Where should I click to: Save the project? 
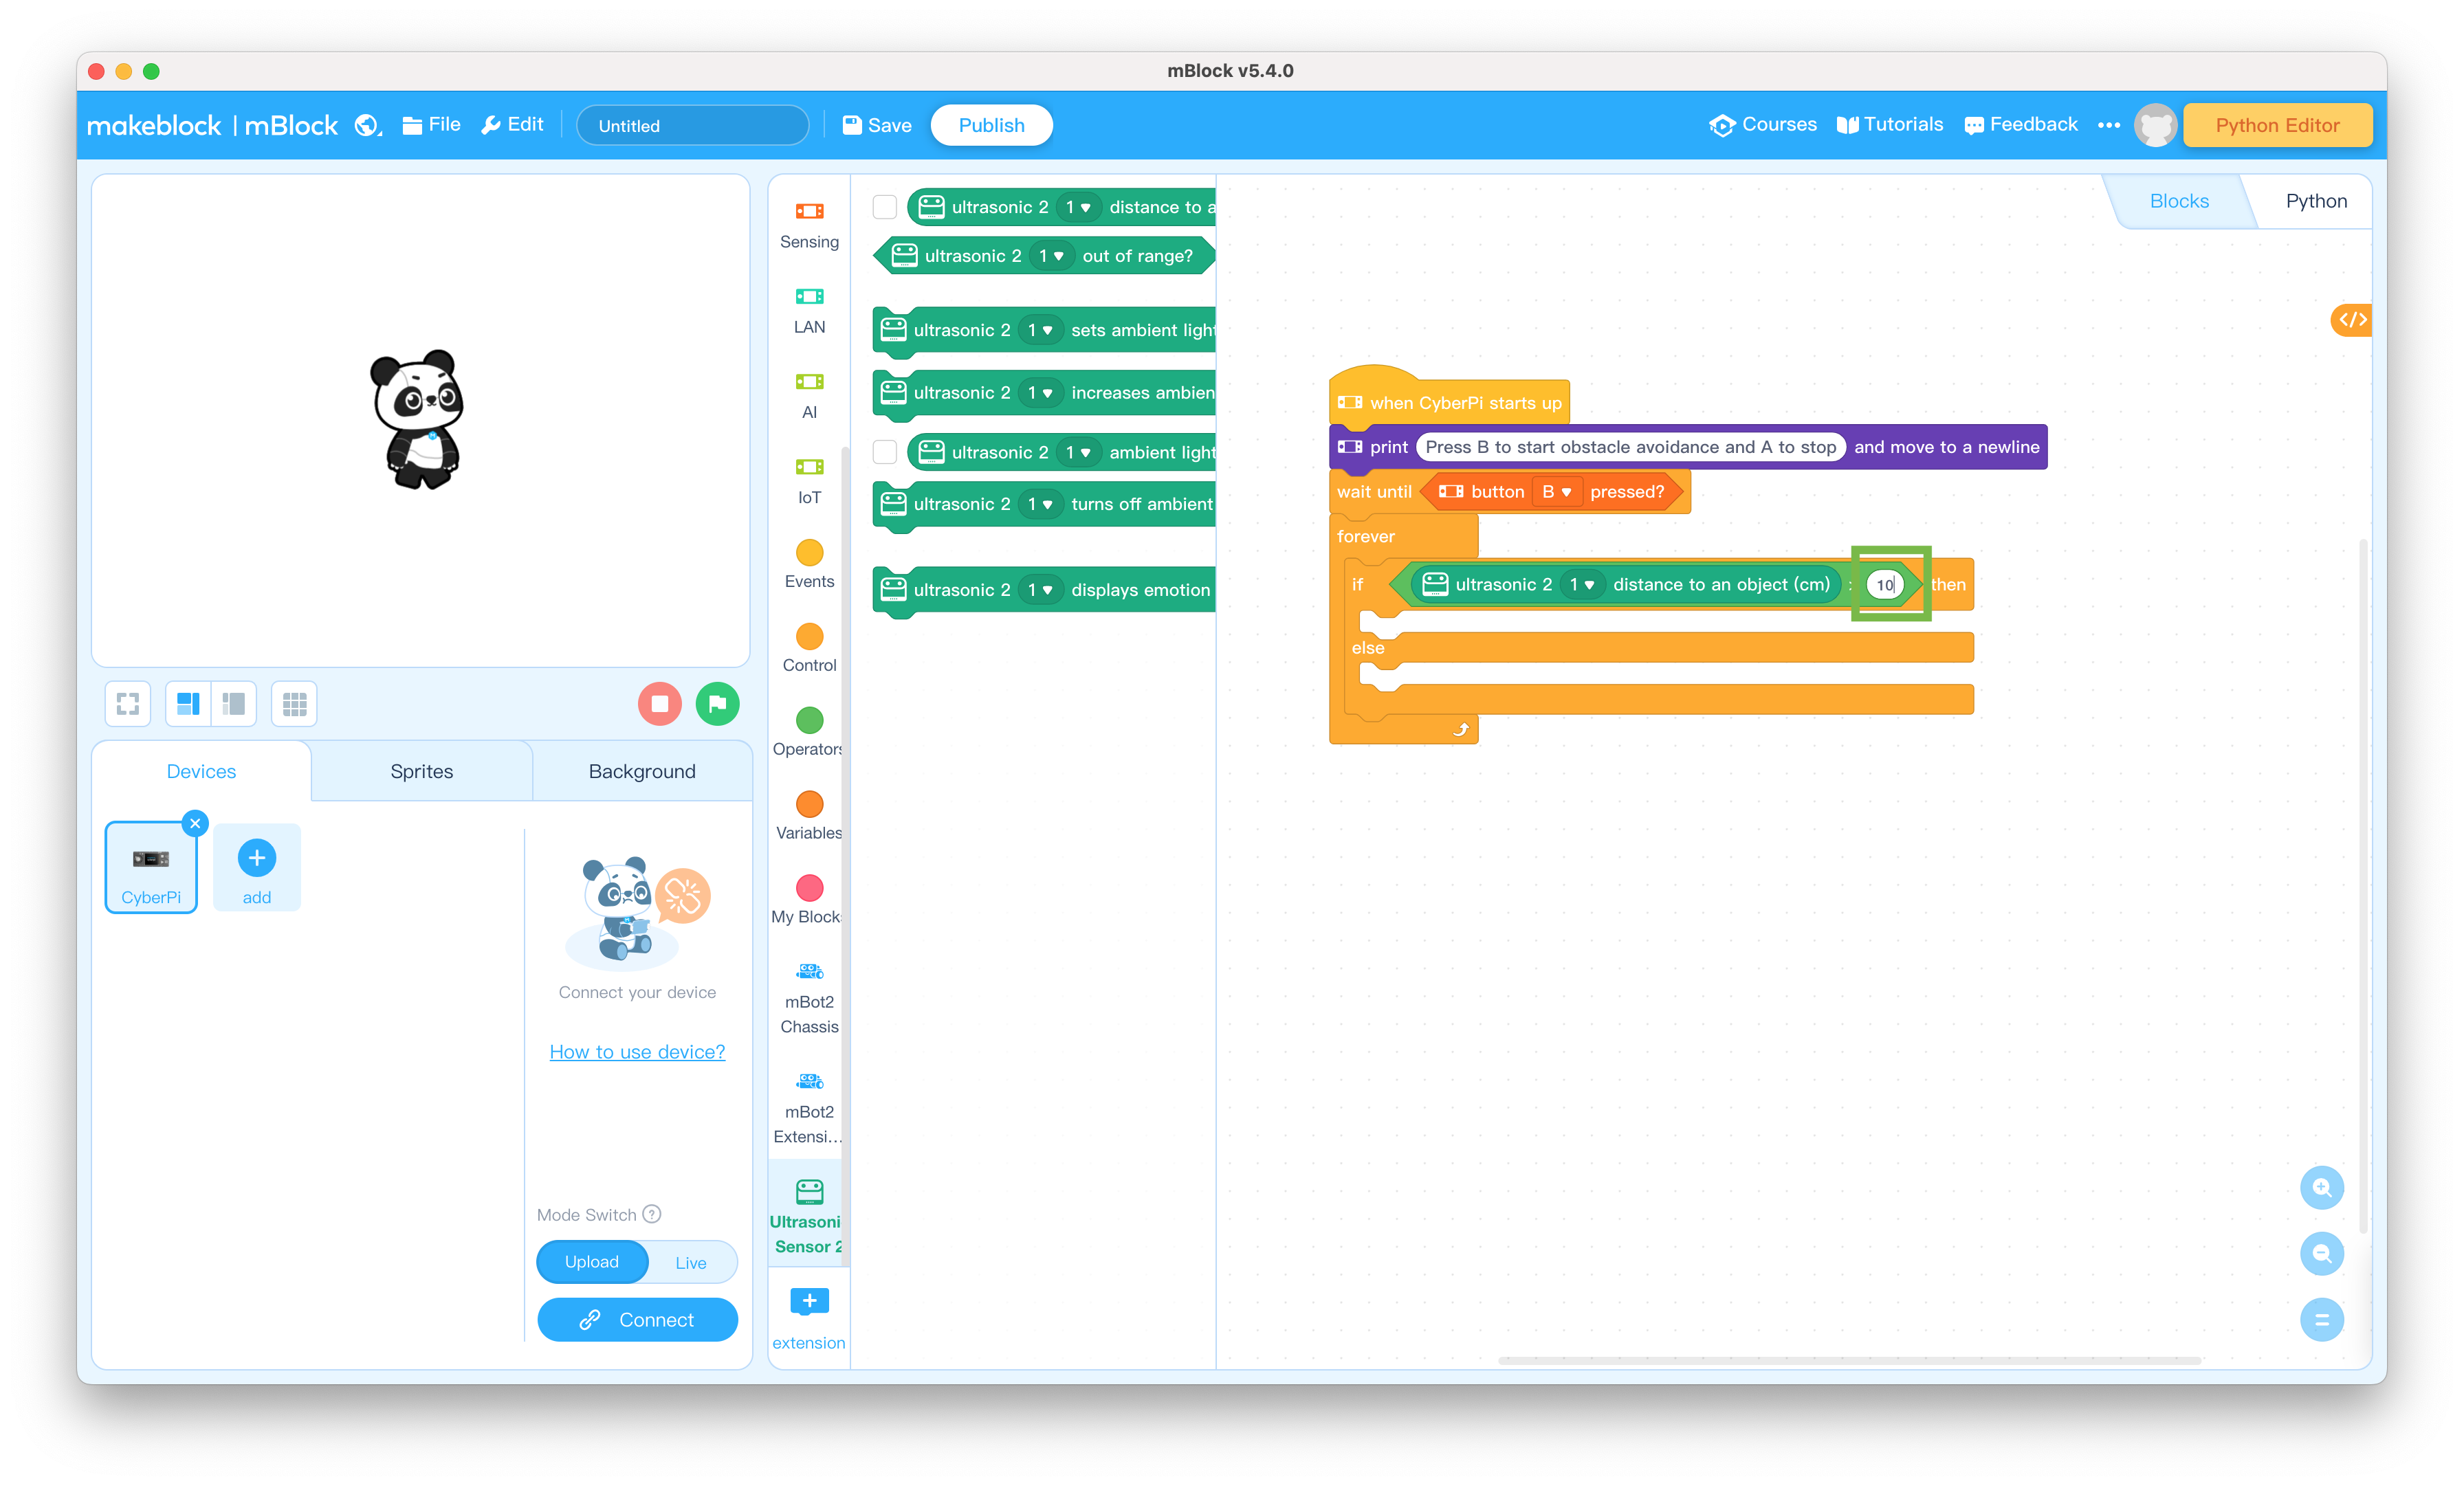pyautogui.click(x=877, y=125)
